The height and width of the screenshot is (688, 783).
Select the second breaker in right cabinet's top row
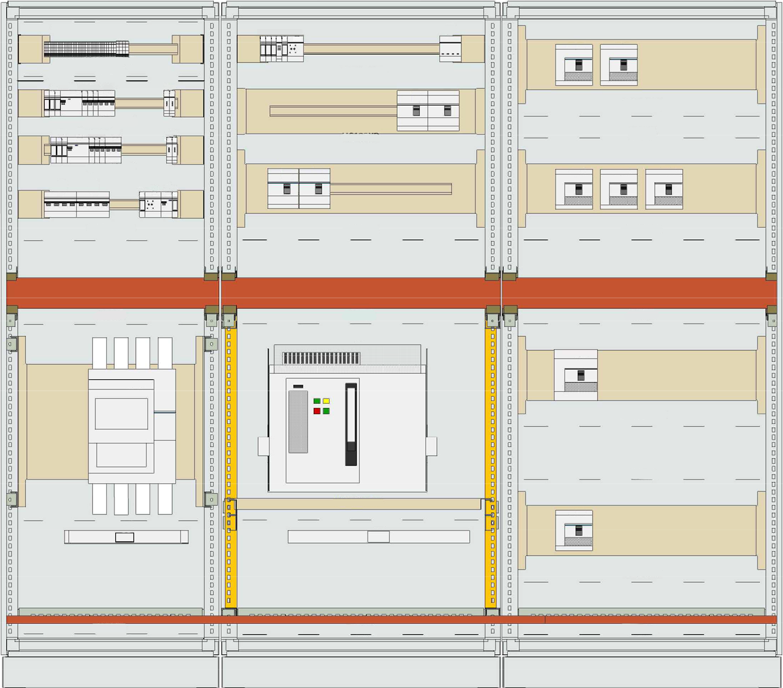(619, 65)
